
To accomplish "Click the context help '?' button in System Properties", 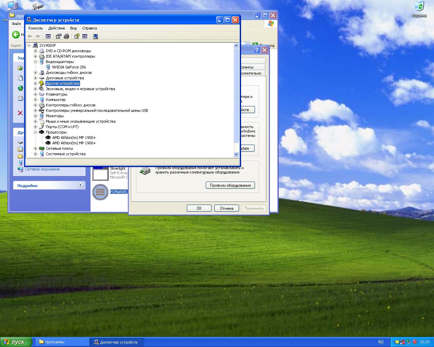I will (x=257, y=50).
